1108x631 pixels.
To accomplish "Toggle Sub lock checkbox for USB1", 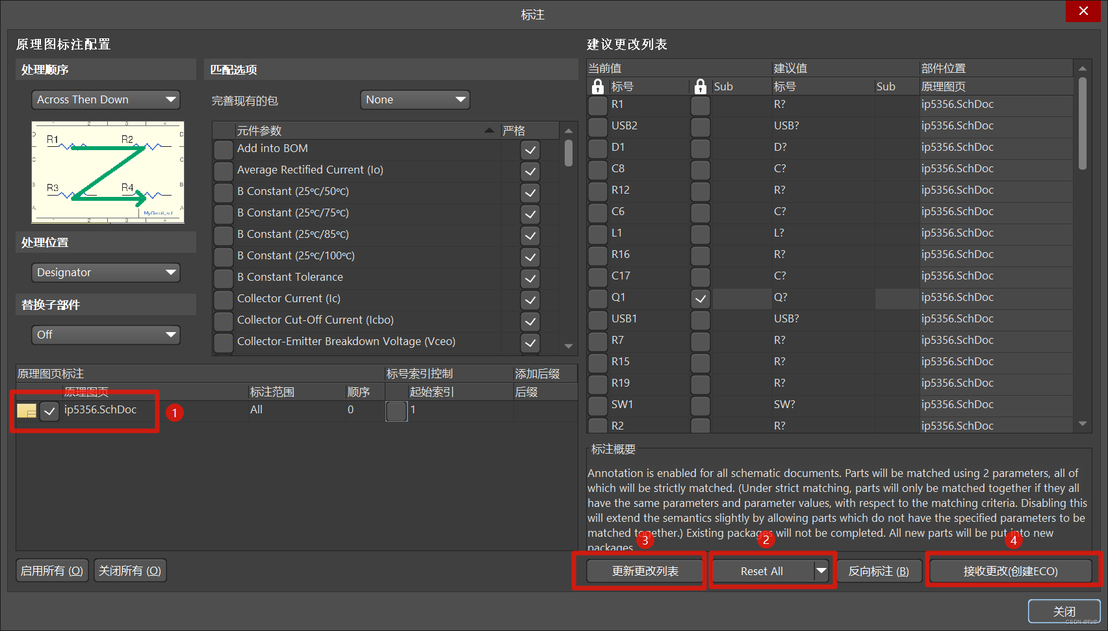I will [x=700, y=320].
